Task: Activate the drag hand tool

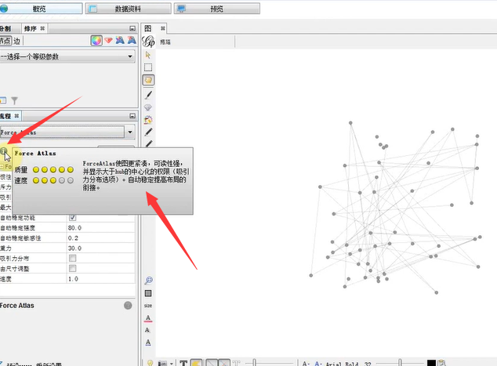Action: [x=148, y=80]
